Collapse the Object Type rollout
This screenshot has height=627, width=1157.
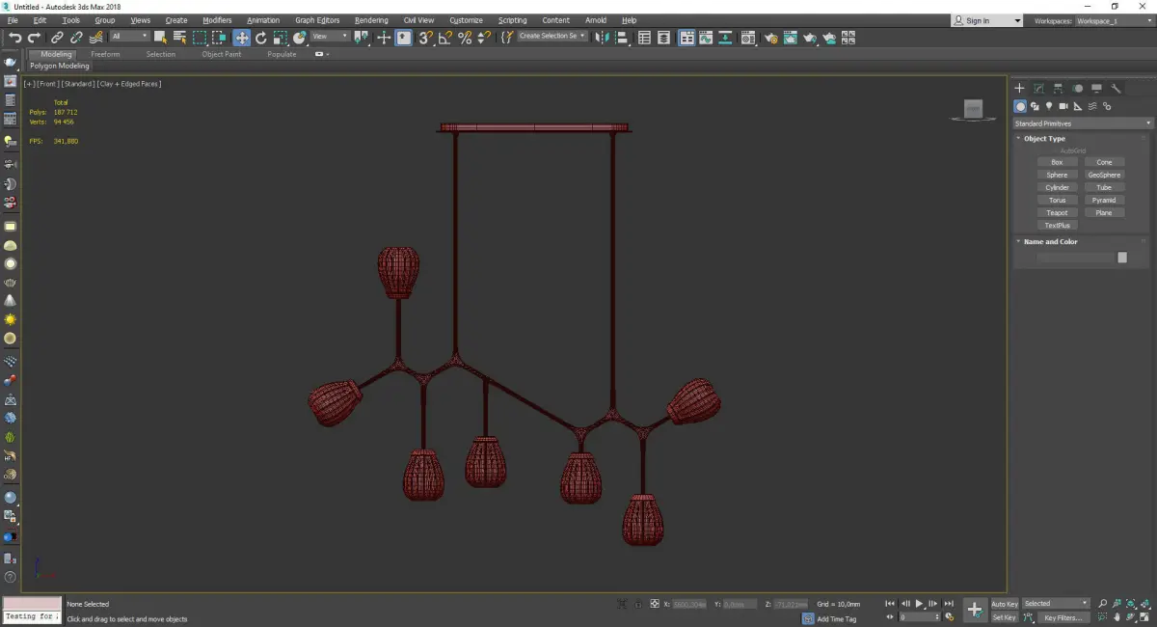pos(1044,139)
